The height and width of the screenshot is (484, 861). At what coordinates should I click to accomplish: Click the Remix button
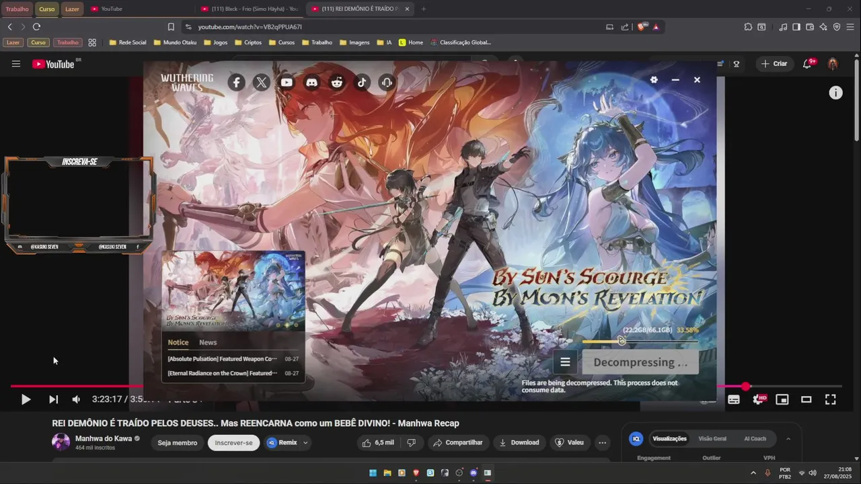[282, 442]
